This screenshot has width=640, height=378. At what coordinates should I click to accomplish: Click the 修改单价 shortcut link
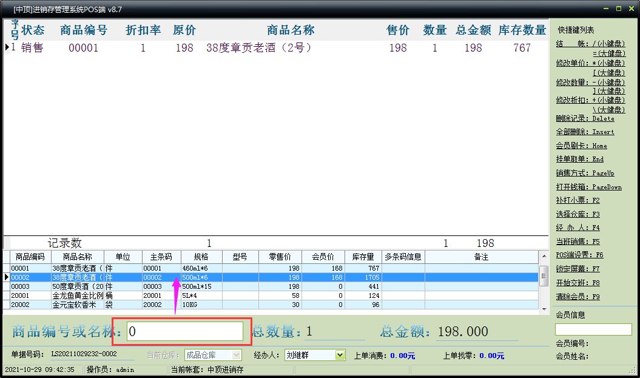(x=590, y=63)
